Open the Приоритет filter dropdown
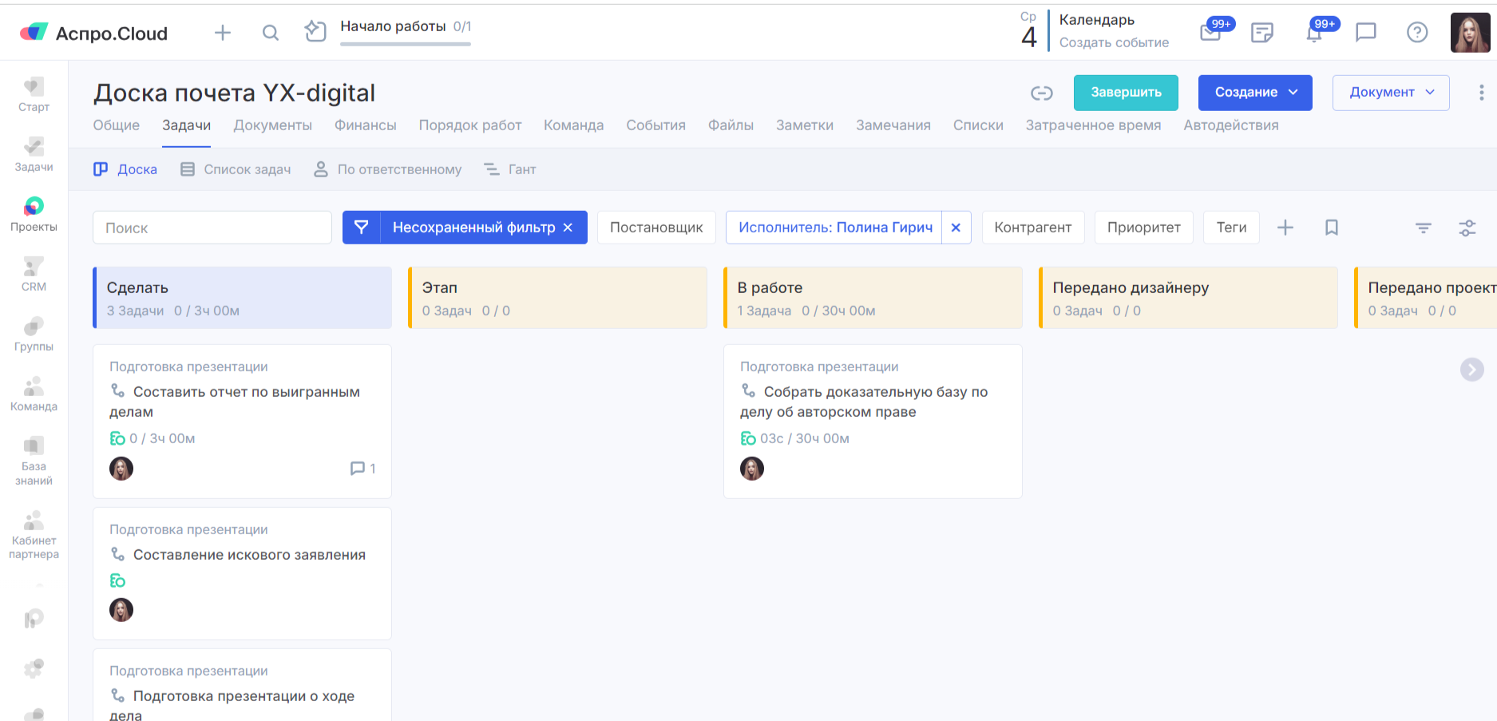Image resolution: width=1497 pixels, height=721 pixels. coord(1143,228)
